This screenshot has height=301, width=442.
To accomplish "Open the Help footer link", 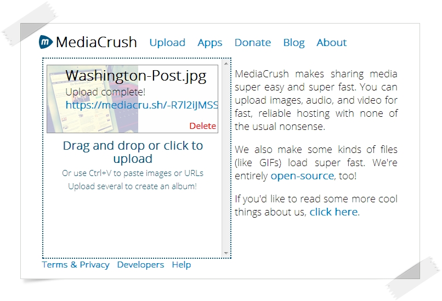I will (182, 265).
